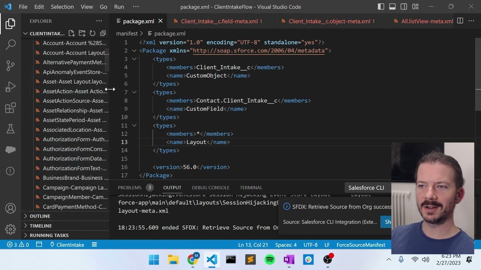Viewport: 481px width, 270px height.
Task: Open Manage gear in activity bar
Action: tap(11, 229)
